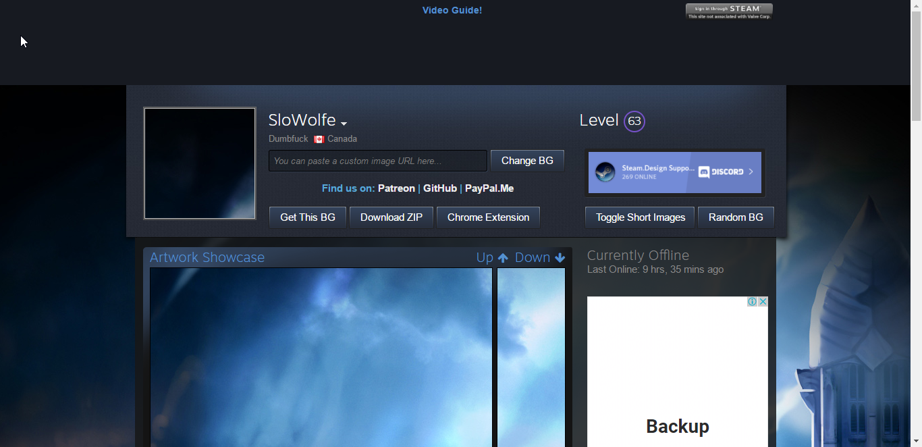
Task: Click the Down arrow in Artwork Showcase
Action: click(560, 258)
